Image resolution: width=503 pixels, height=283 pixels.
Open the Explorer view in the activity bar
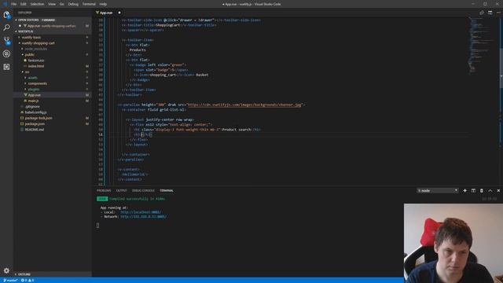6,15
